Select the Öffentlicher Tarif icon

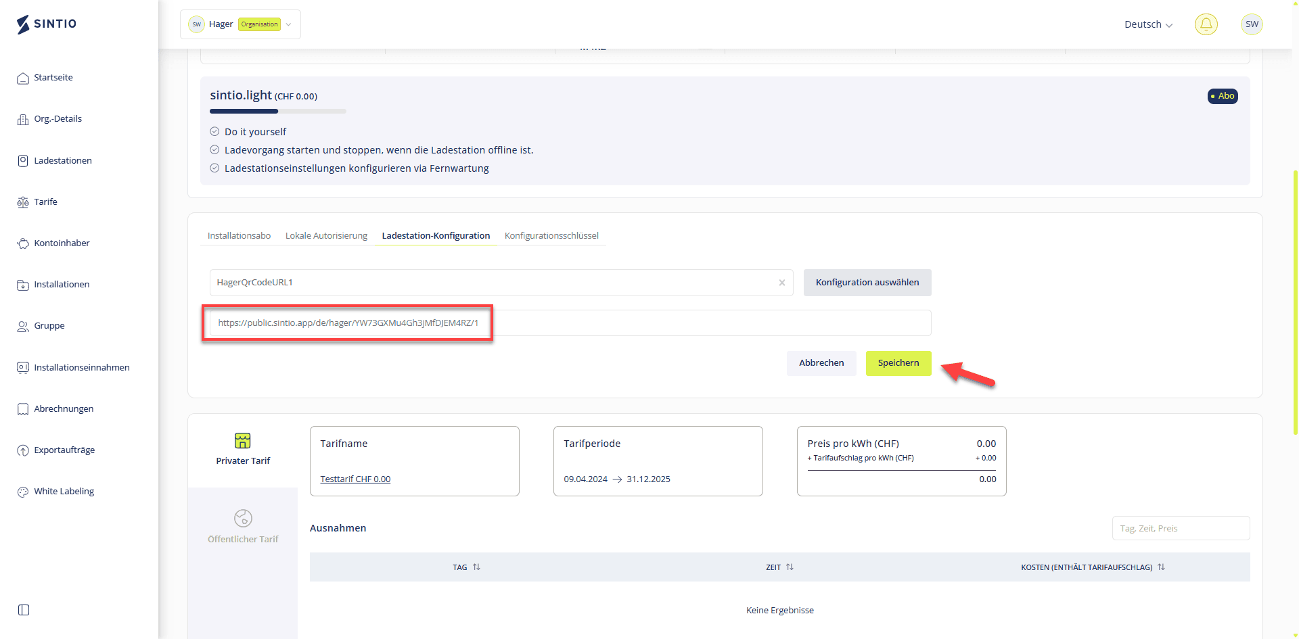[x=243, y=519]
